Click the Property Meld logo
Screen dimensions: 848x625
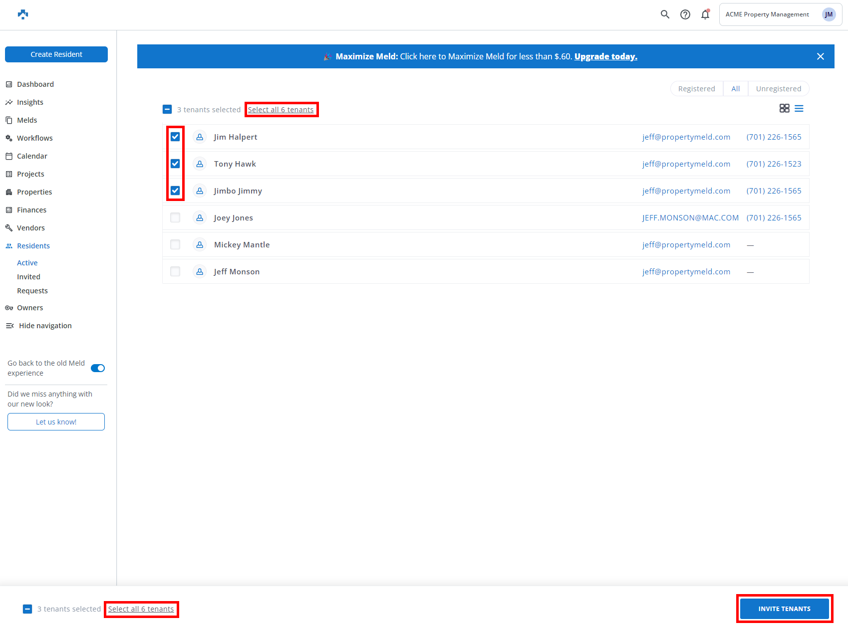pos(23,14)
